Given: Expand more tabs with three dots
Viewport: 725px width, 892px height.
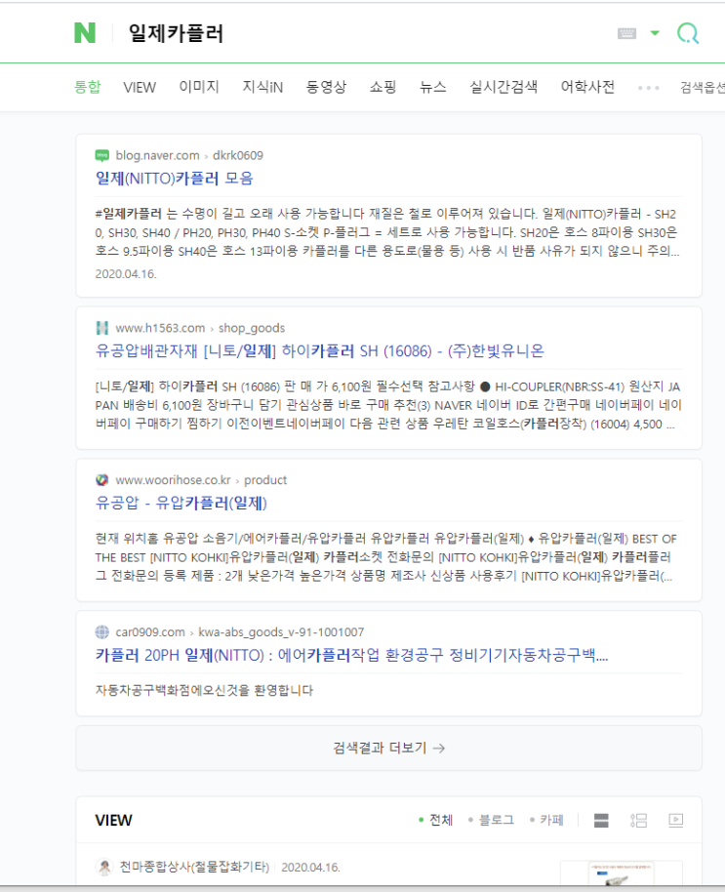Looking at the screenshot, I should [x=648, y=88].
